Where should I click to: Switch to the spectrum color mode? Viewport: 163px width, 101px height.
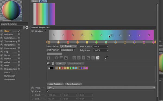coord(61,58)
